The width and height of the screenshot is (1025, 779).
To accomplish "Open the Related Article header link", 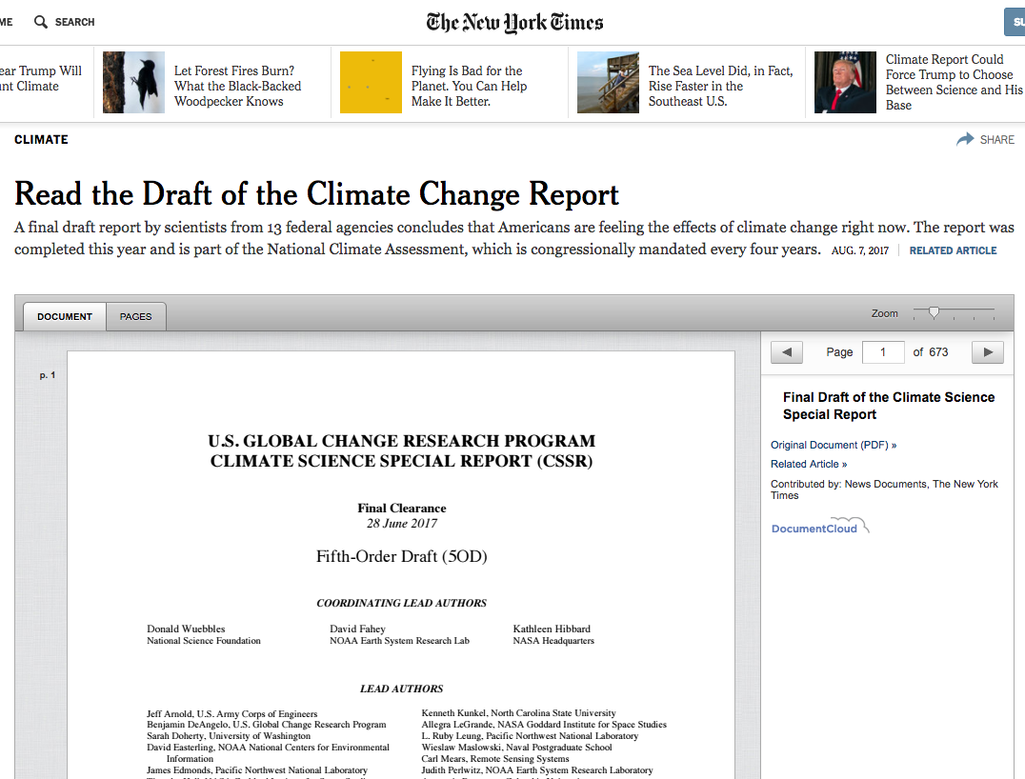I will (x=953, y=250).
